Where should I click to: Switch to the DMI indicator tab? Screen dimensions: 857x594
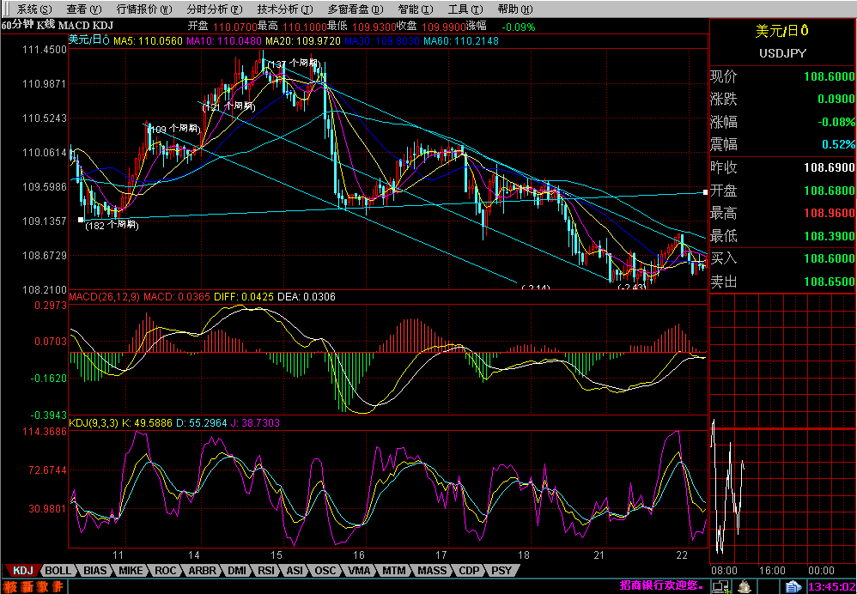click(x=235, y=570)
